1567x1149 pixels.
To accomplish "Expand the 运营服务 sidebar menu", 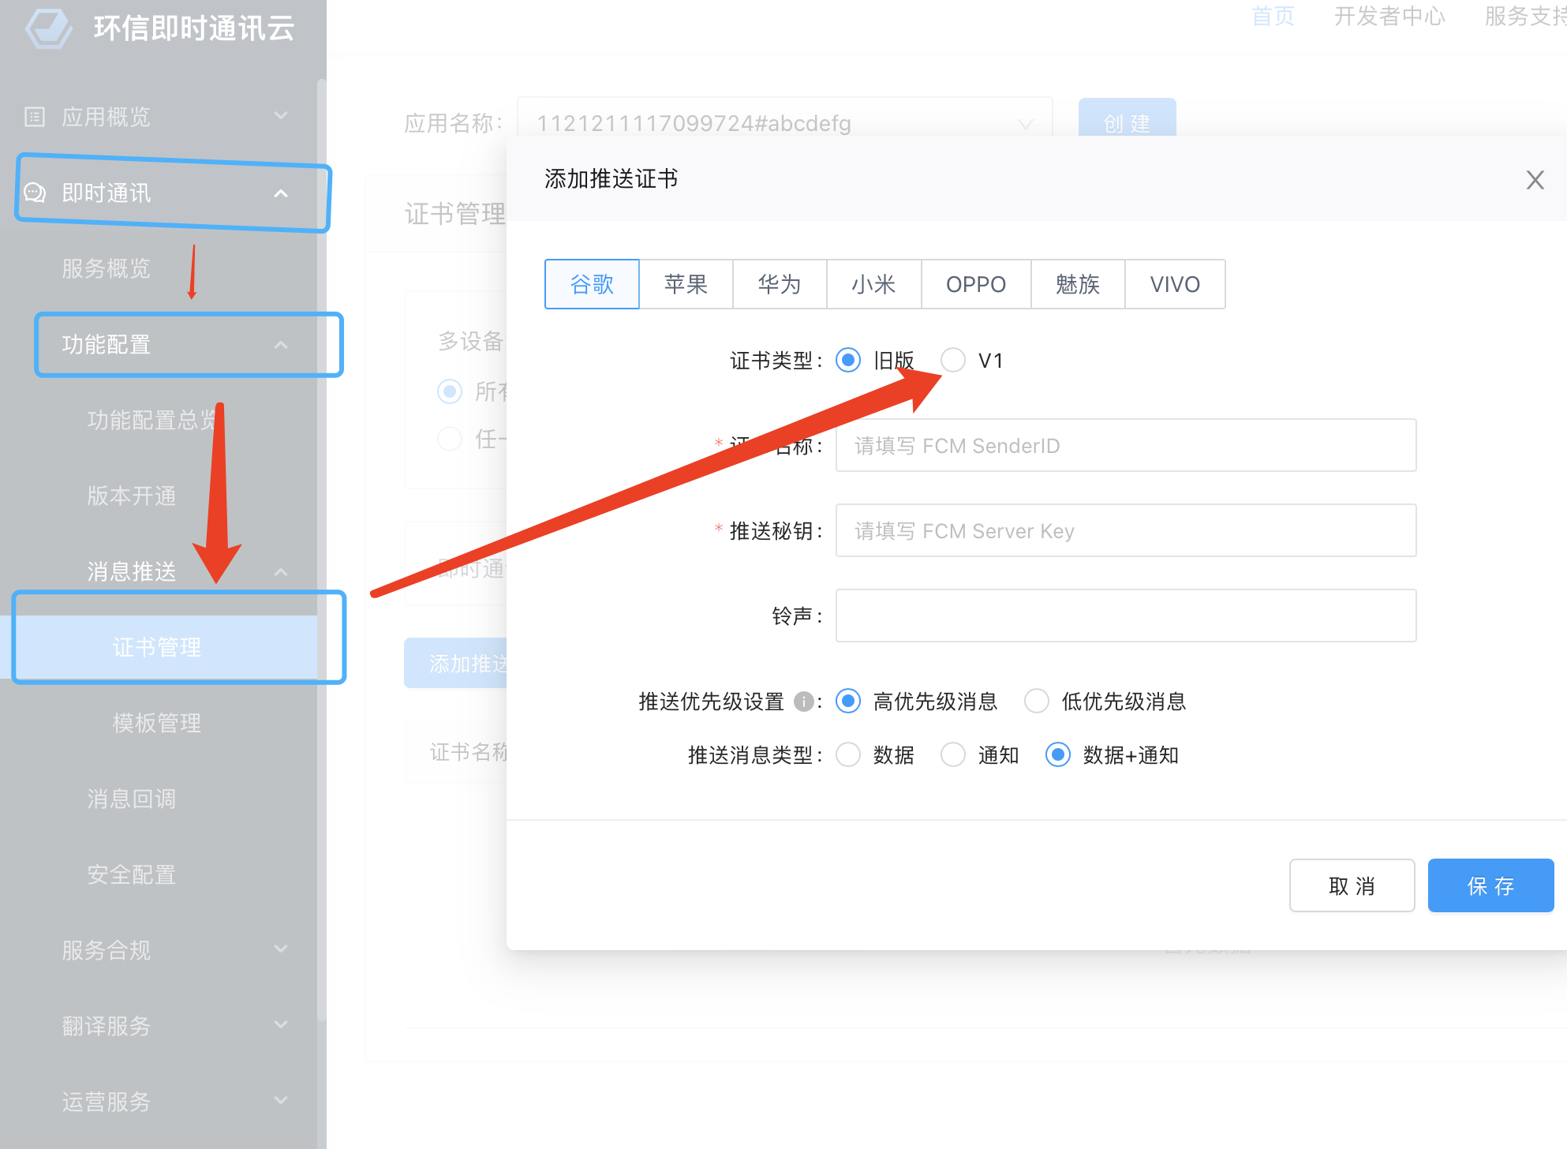I will click(x=281, y=1100).
